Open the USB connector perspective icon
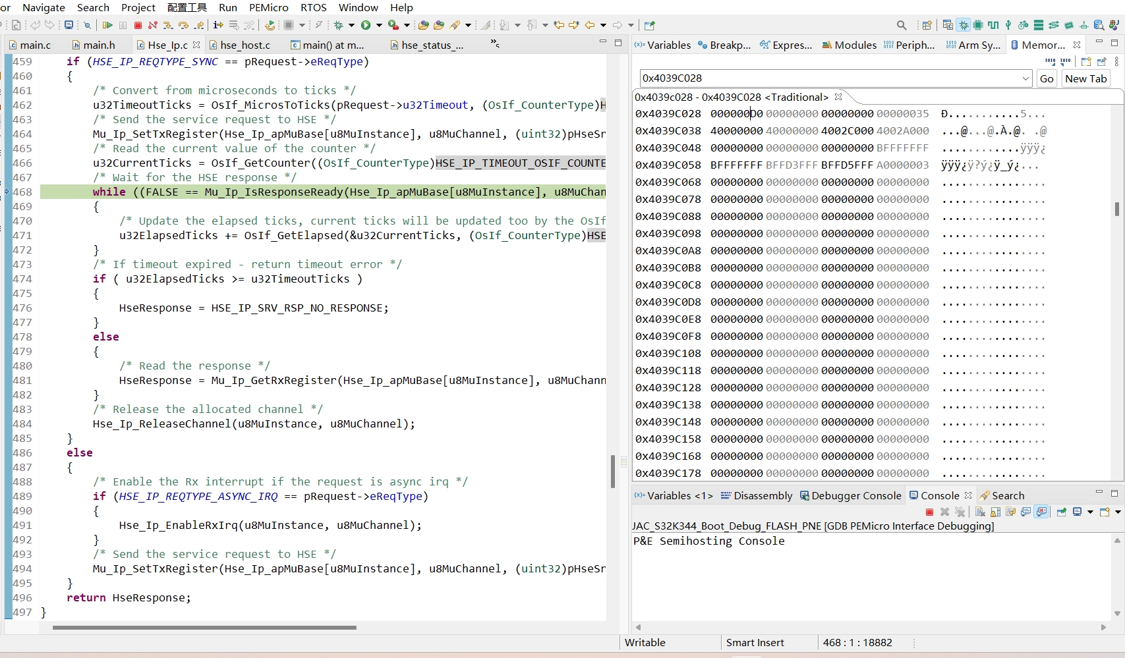 coord(1008,25)
